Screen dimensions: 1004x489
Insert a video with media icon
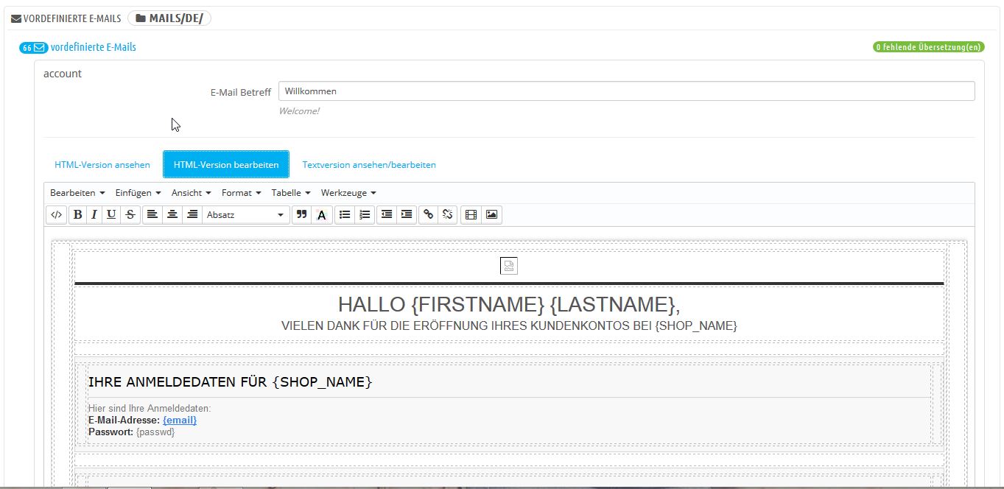coord(471,215)
